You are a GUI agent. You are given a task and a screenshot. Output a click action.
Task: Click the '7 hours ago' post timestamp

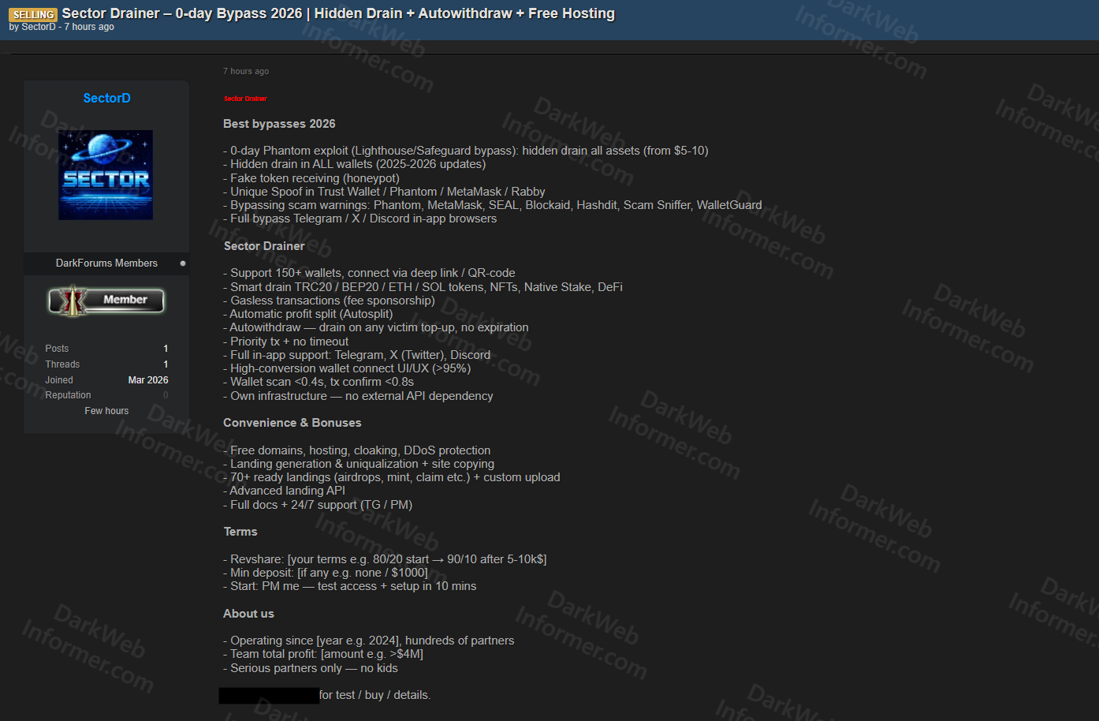[246, 71]
